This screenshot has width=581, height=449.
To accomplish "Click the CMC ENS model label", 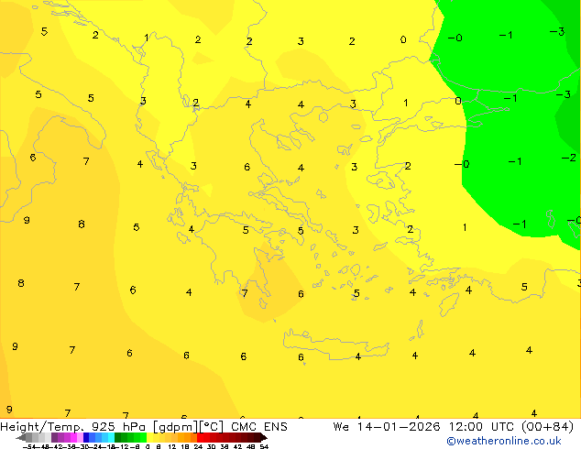I will (x=259, y=427).
